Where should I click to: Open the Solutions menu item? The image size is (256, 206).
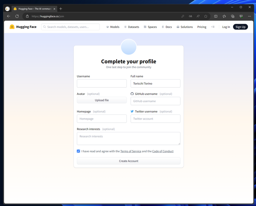(185, 27)
